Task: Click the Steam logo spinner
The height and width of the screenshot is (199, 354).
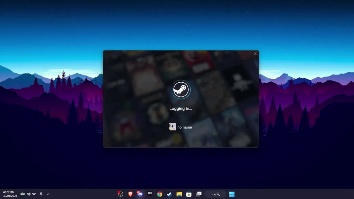Action: [x=181, y=90]
